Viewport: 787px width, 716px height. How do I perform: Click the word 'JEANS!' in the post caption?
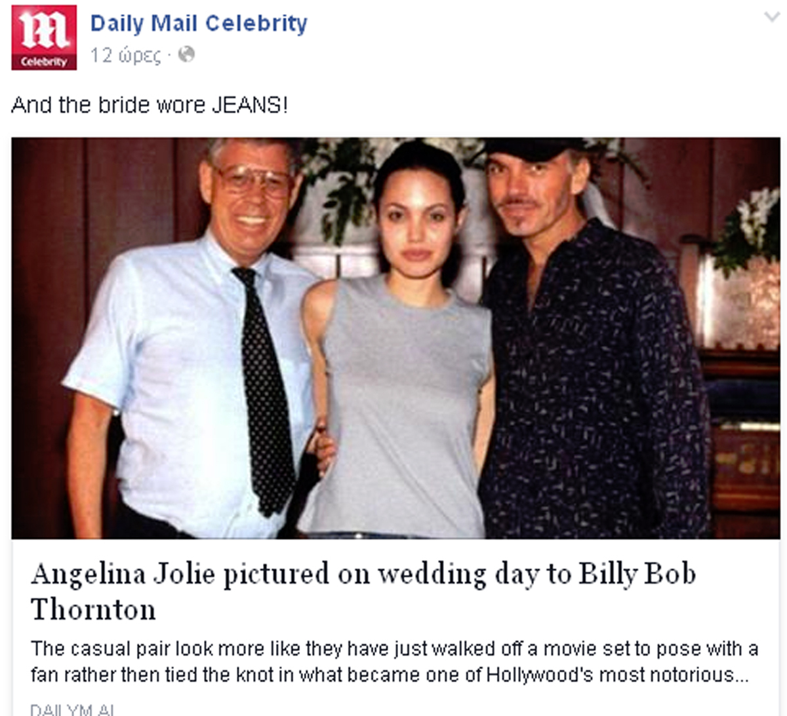[249, 105]
